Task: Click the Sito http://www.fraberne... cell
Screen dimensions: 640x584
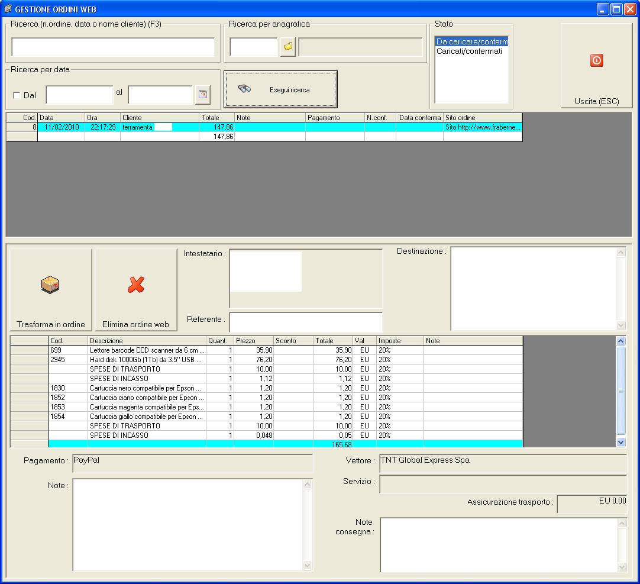Action: (x=483, y=127)
